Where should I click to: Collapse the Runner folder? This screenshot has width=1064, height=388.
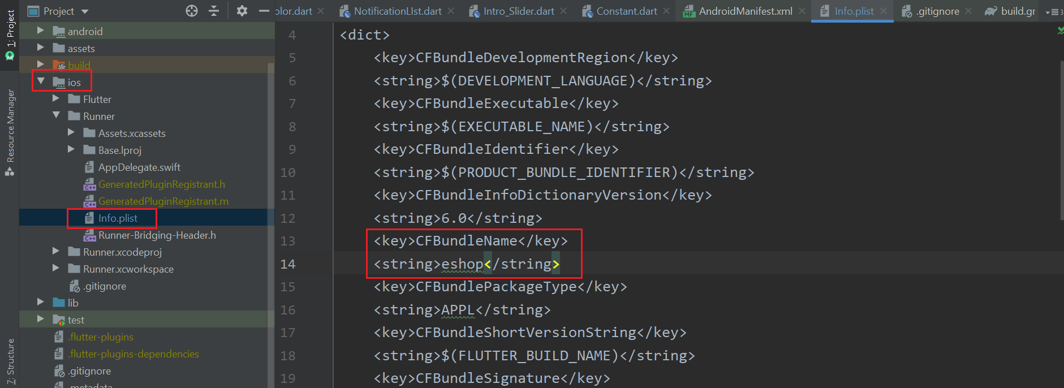coord(56,115)
